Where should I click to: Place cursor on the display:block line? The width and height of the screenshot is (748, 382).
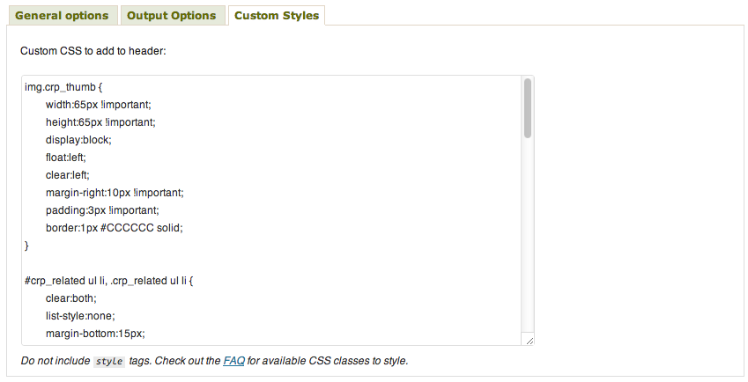(79, 140)
